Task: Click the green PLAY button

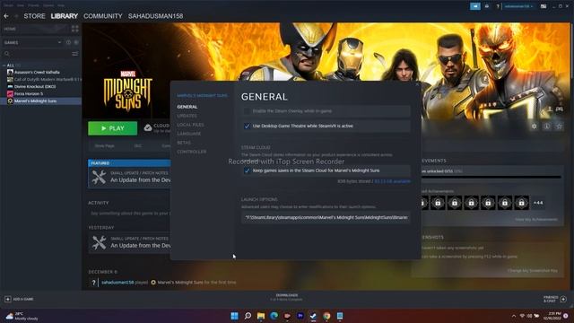Action: click(x=113, y=128)
